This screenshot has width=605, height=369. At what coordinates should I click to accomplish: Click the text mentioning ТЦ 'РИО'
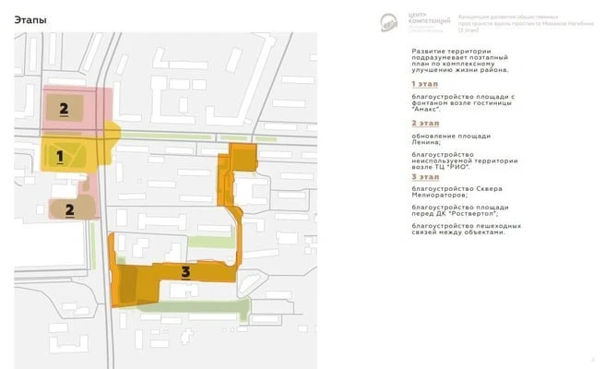(x=465, y=161)
